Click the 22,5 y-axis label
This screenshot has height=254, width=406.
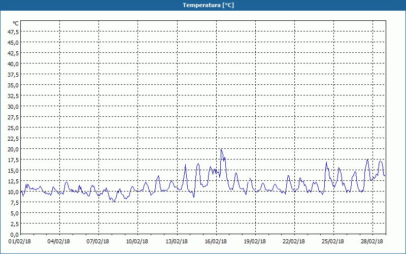14,139
